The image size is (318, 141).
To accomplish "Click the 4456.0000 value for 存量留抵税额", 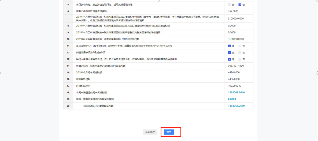I will click(x=234, y=79).
